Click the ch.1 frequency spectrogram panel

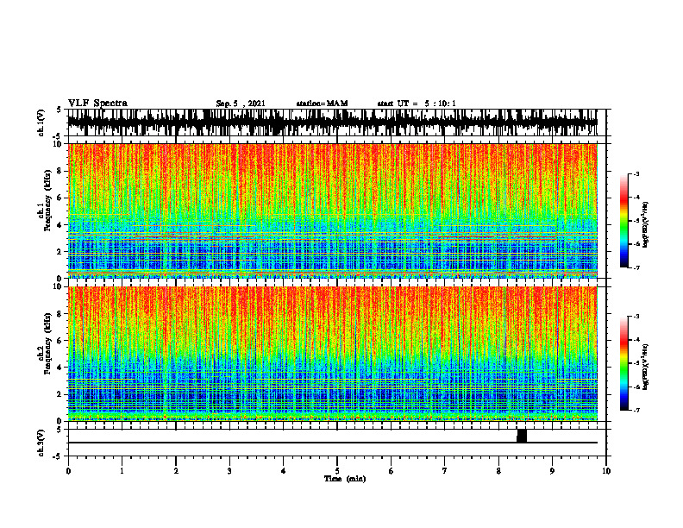(x=332, y=211)
